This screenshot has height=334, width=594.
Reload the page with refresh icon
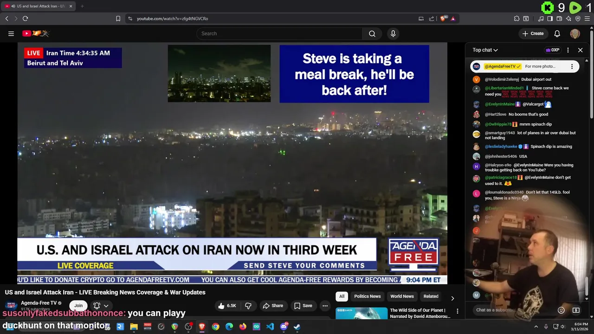25,19
